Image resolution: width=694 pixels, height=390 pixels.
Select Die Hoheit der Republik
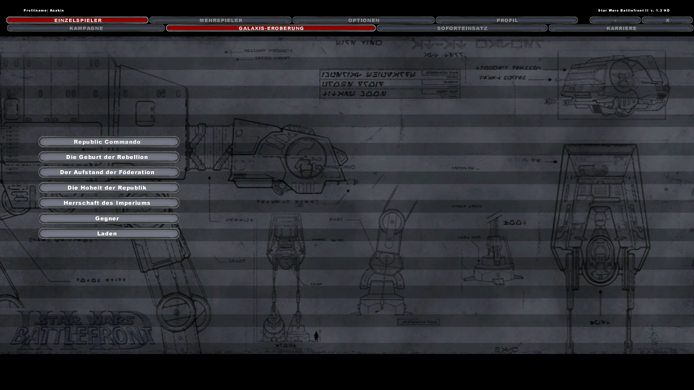tap(109, 188)
